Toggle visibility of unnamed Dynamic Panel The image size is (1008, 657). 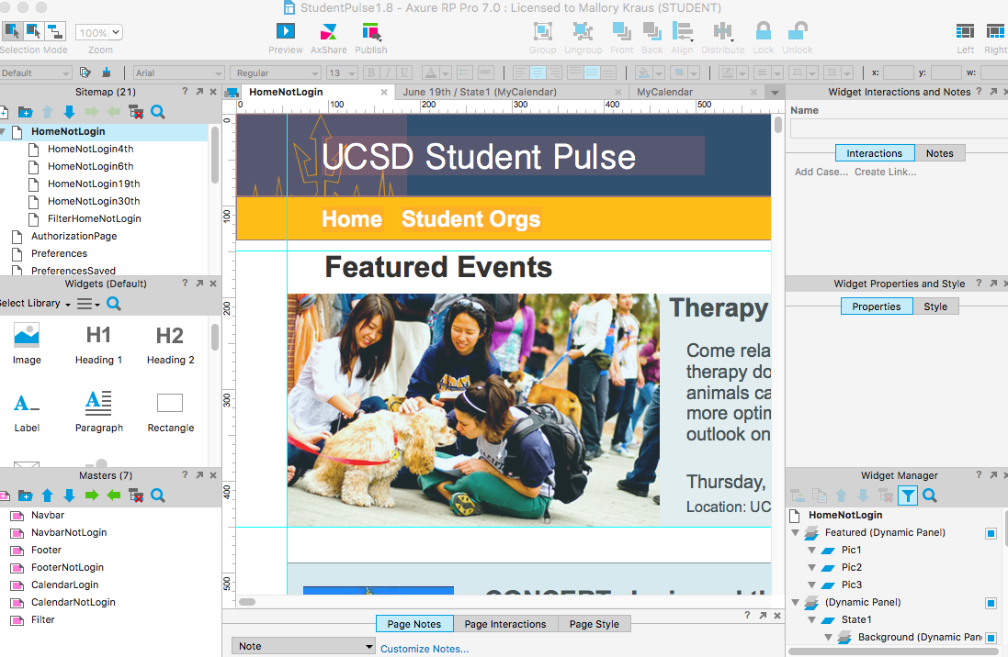point(991,603)
